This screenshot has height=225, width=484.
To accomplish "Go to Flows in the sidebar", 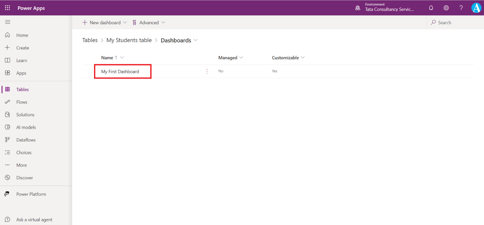I will click(x=22, y=102).
